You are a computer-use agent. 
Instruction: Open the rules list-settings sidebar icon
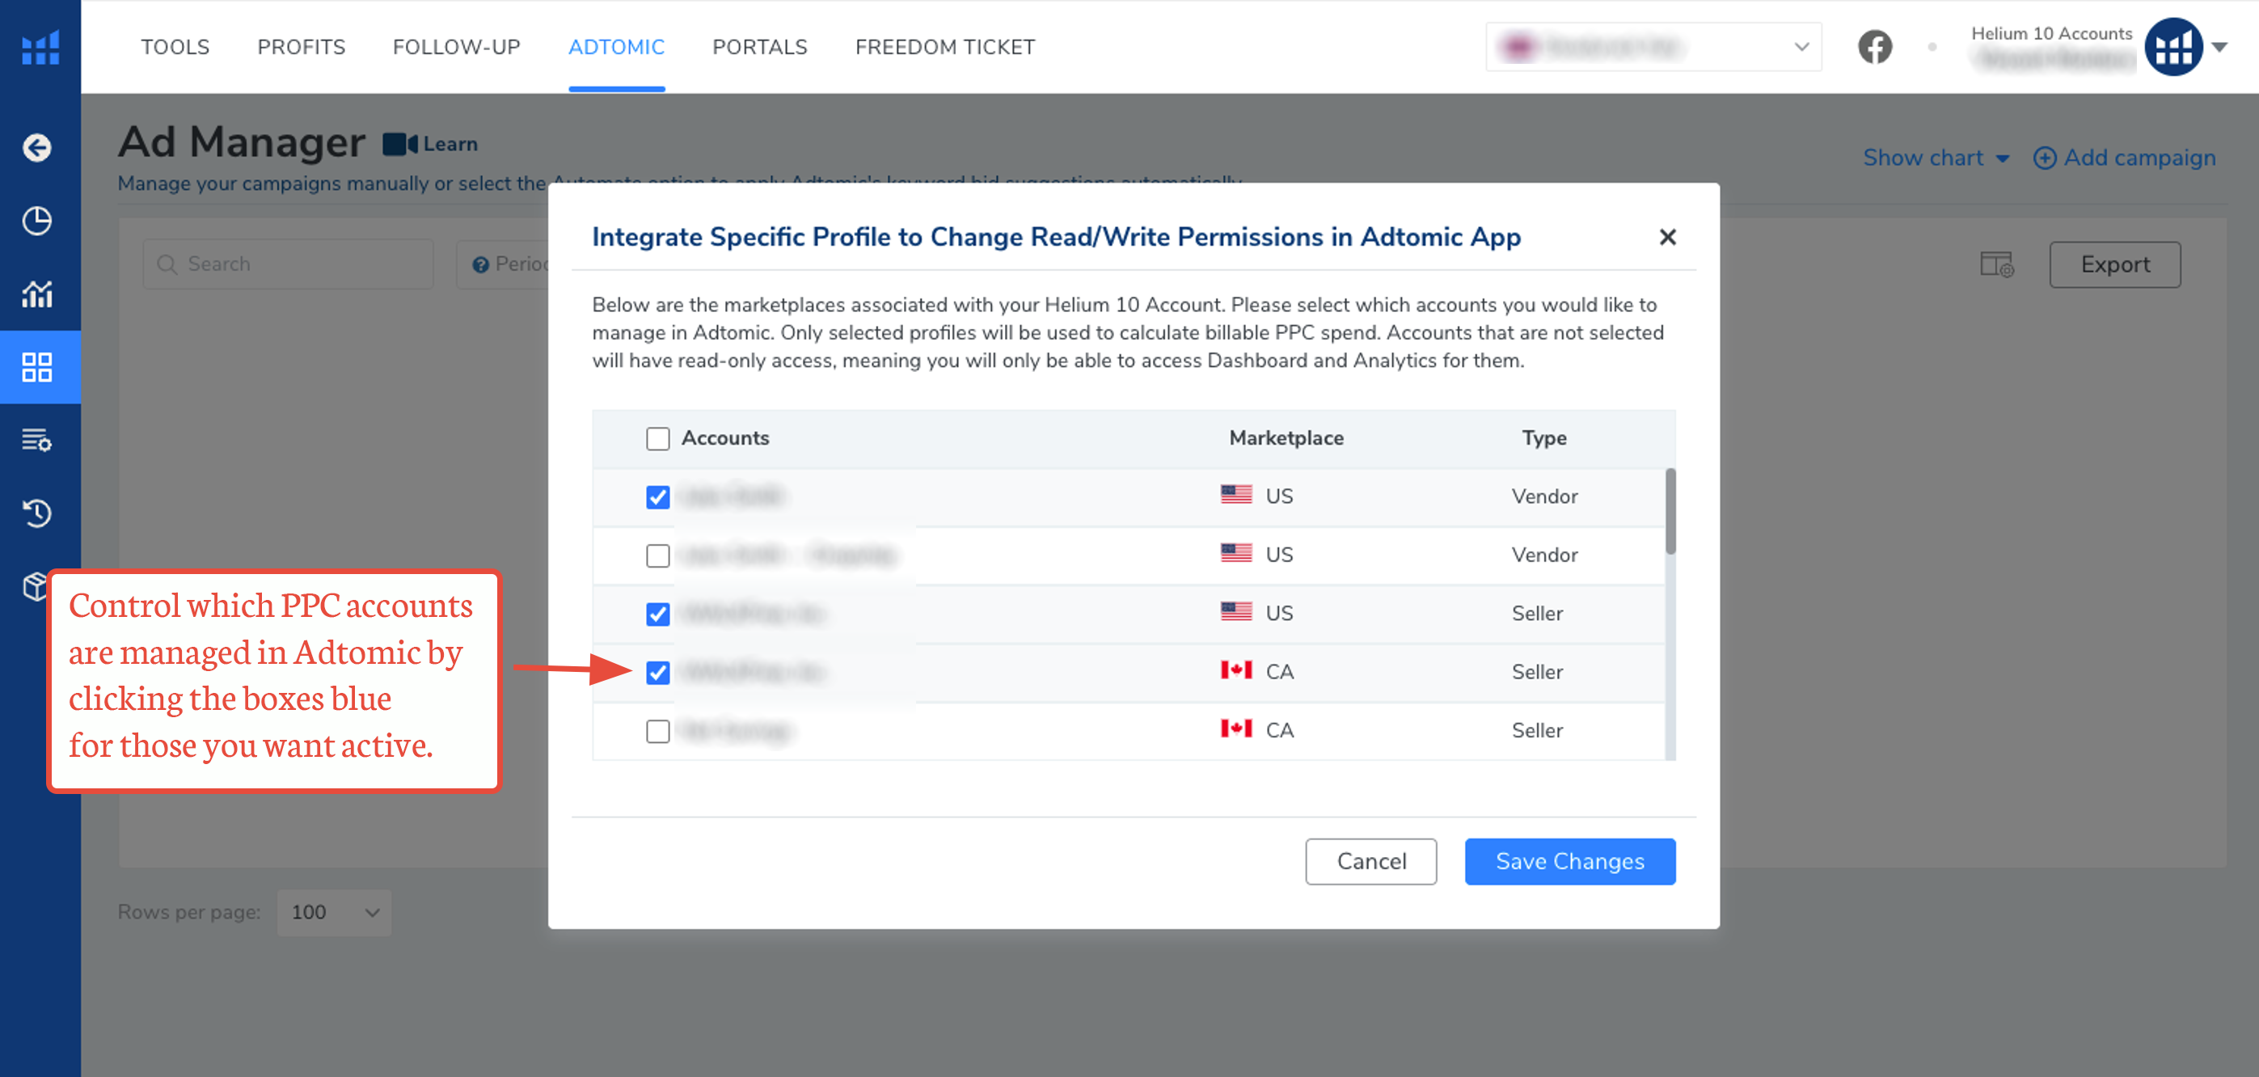click(x=37, y=439)
